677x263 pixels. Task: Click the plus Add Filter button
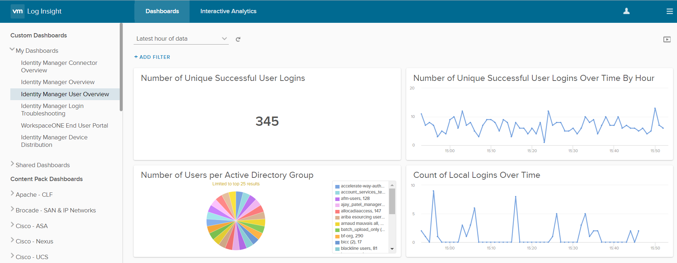(x=152, y=57)
